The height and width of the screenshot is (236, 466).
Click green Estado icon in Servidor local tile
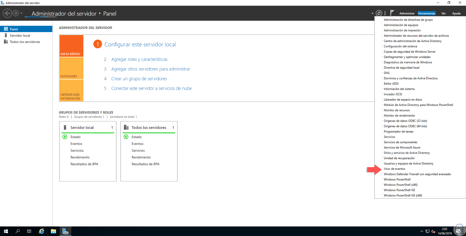[65, 137]
